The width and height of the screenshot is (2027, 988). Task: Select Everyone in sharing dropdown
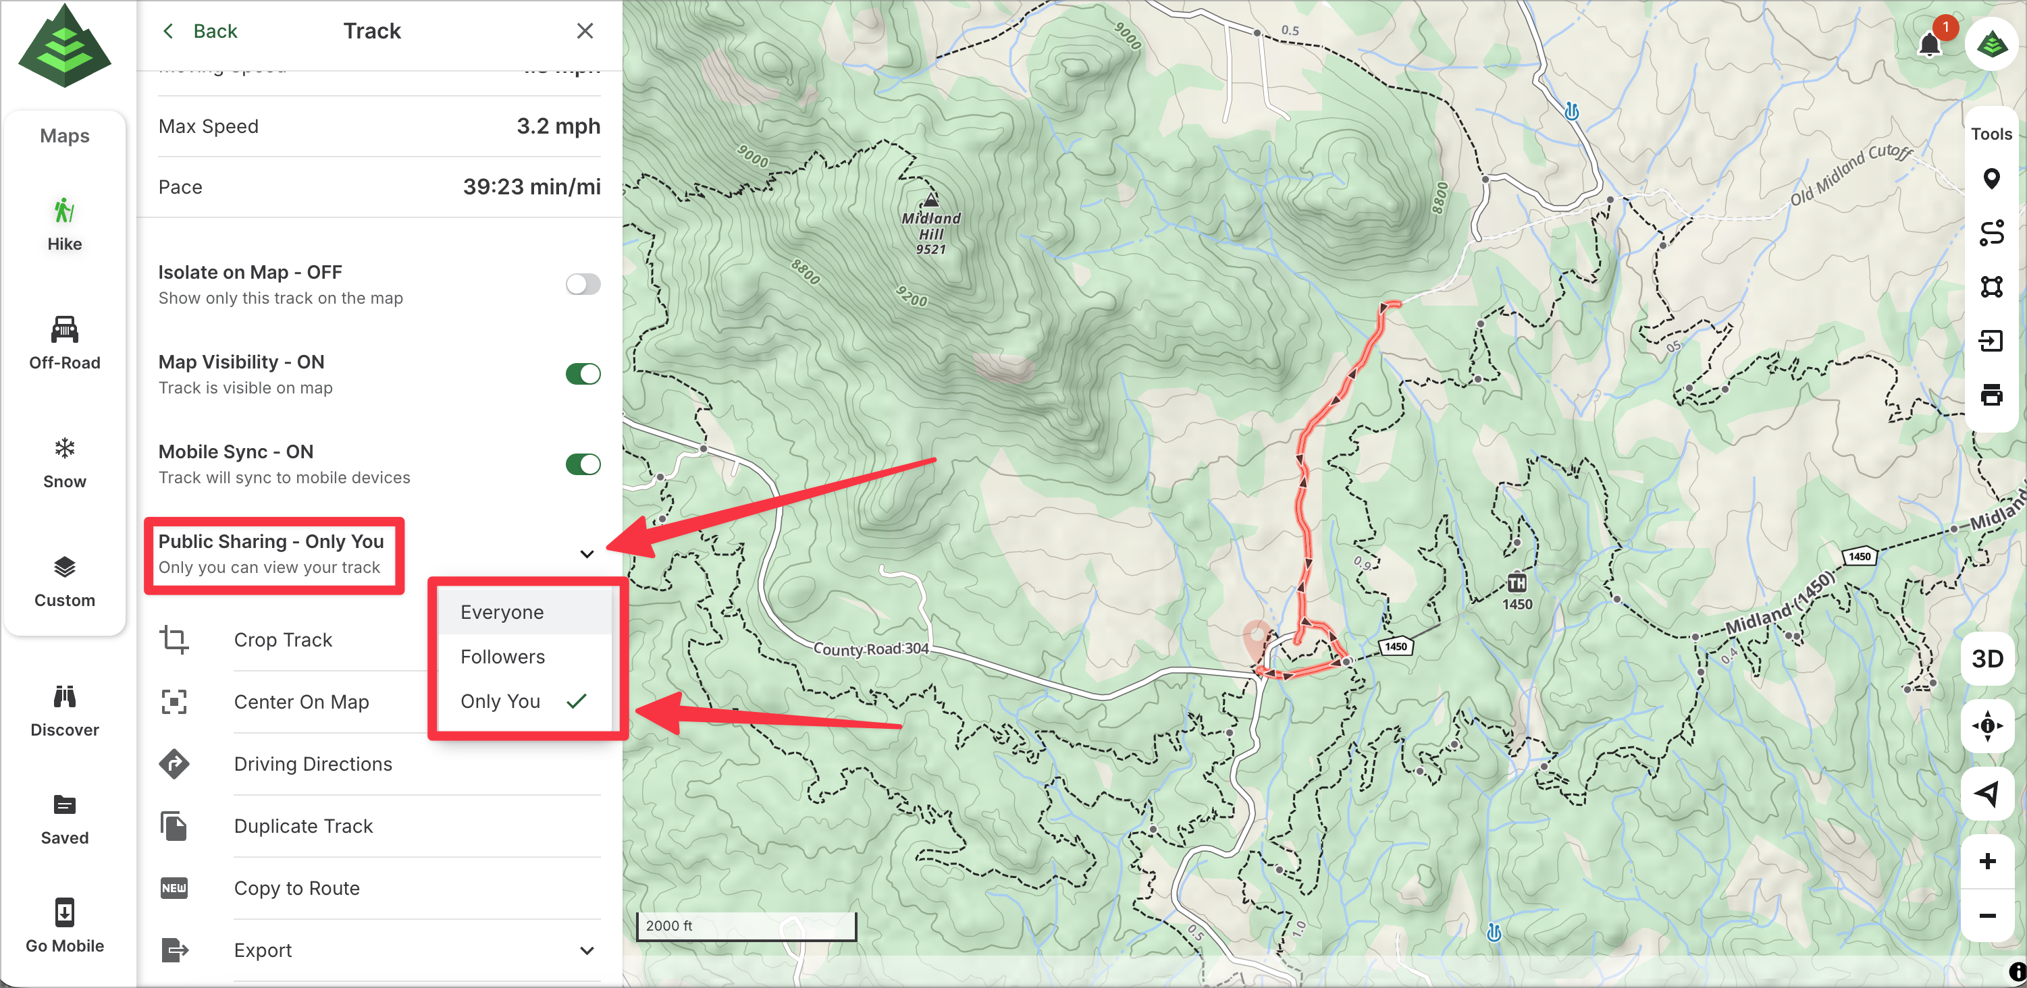[x=502, y=612]
